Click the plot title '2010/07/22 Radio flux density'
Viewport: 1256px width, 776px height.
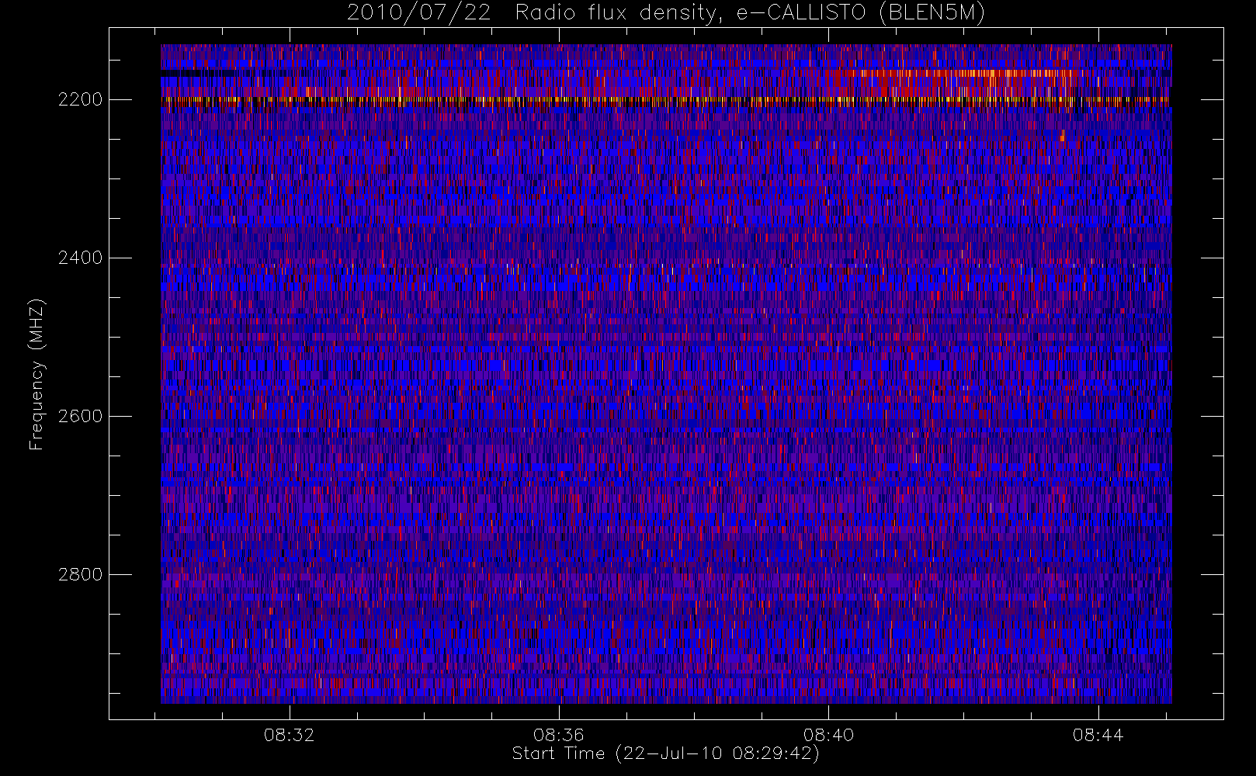click(666, 13)
